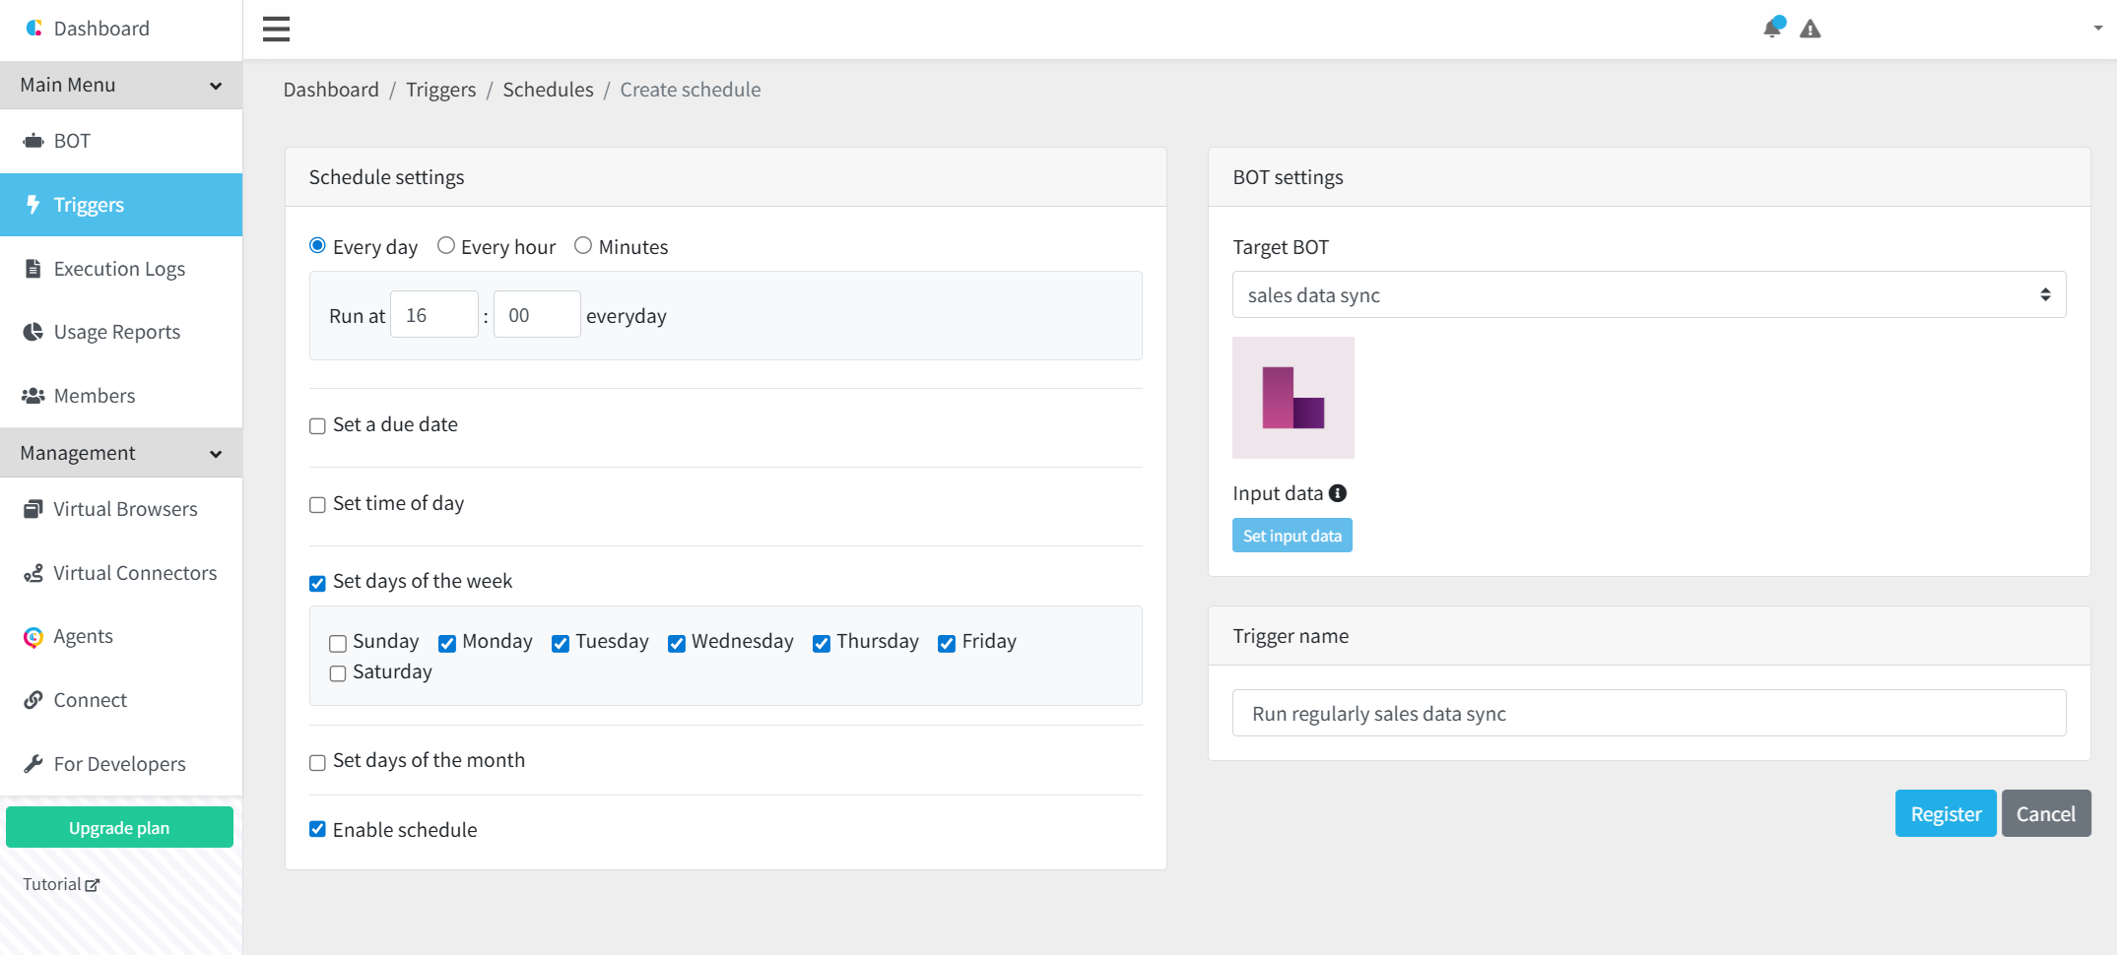
Task: Go to Triggers breadcrumb link
Action: (x=440, y=90)
